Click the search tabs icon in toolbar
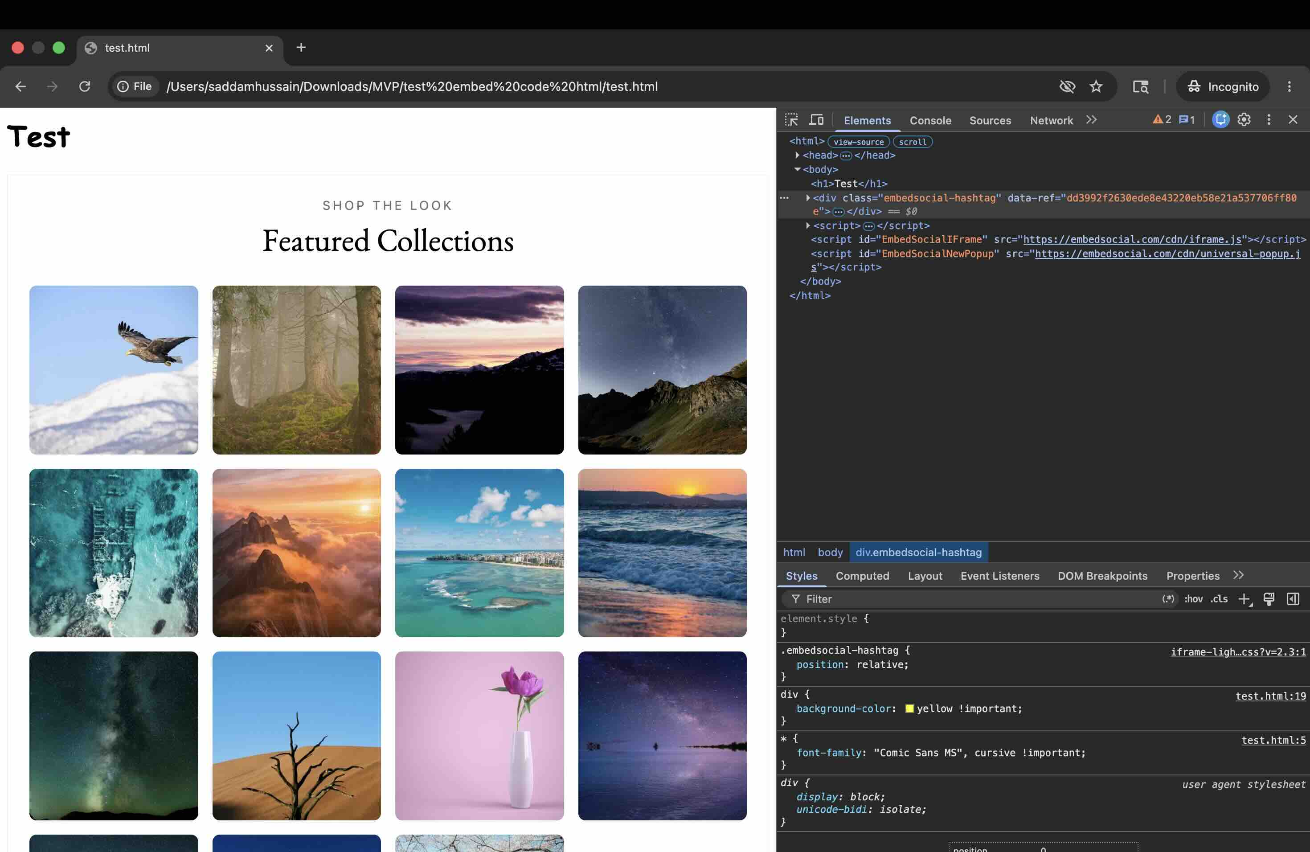Image resolution: width=1310 pixels, height=852 pixels. [1141, 86]
